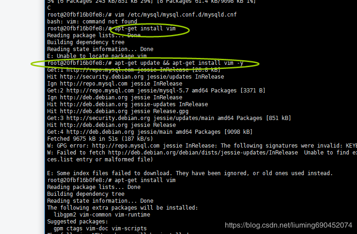This screenshot has width=357, height=234.
Task: Click the 'W: Failed to fetch' warning line
Action: (x=202, y=153)
